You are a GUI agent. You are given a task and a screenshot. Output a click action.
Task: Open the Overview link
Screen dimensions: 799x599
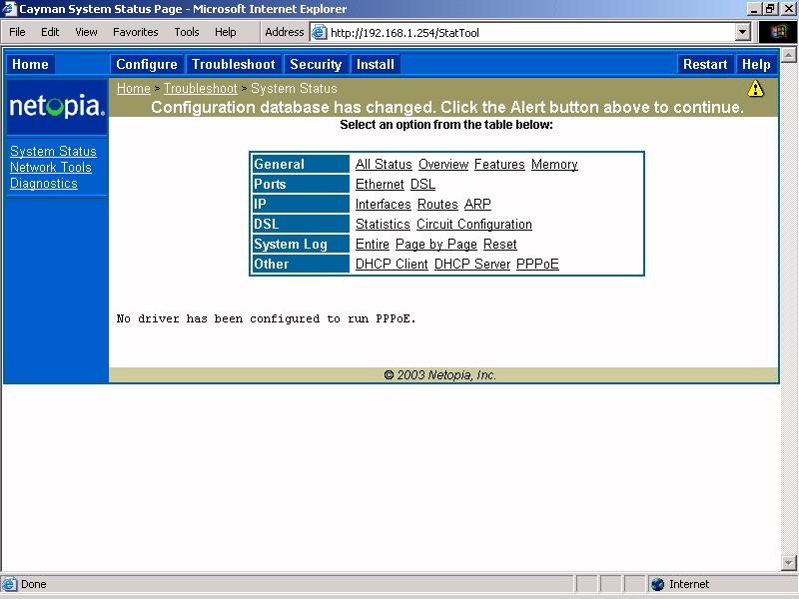click(443, 165)
